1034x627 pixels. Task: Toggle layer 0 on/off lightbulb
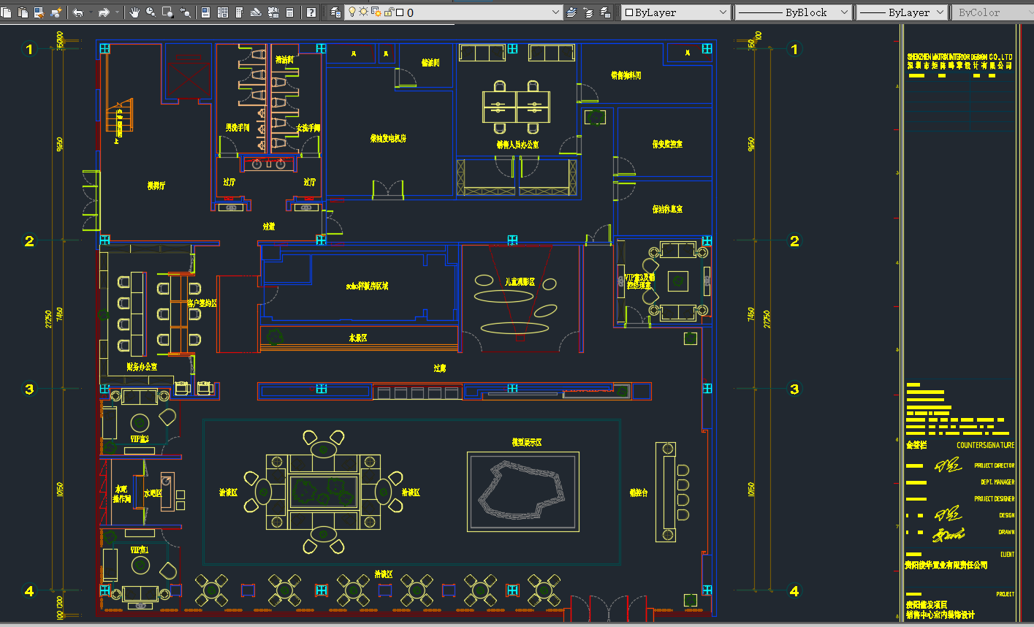click(x=351, y=12)
